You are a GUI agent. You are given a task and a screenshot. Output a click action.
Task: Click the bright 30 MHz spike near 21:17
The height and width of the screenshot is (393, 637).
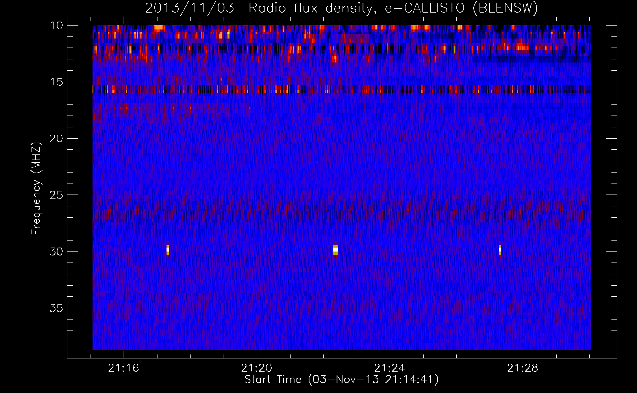tap(168, 250)
